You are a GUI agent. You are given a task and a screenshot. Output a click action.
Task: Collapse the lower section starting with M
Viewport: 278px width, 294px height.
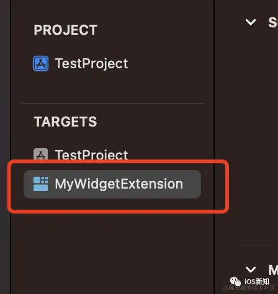[251, 269]
